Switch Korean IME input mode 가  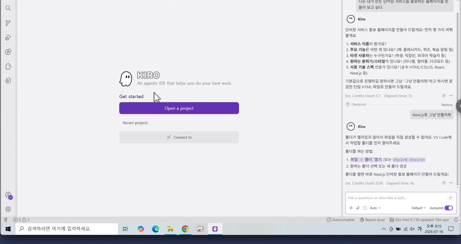420,229
